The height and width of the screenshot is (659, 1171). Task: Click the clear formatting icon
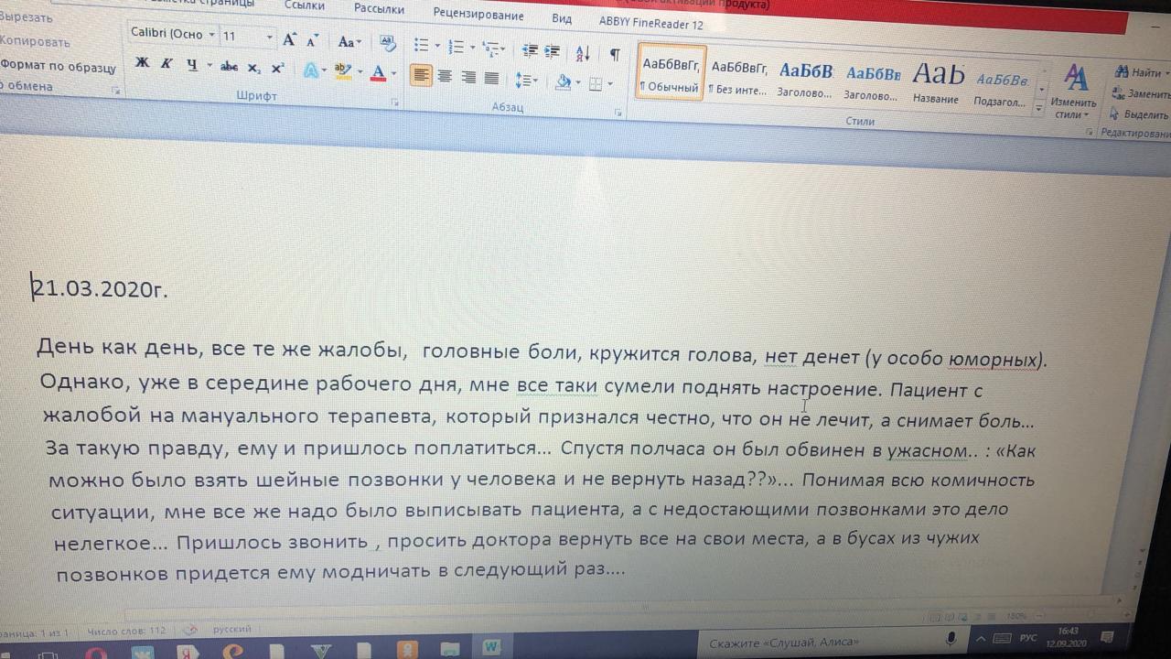(387, 43)
